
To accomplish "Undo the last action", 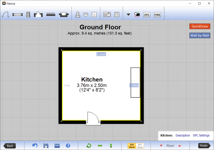I will [x=35, y=146].
